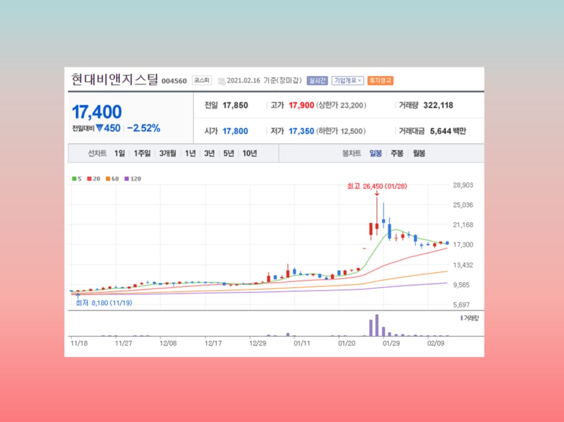Click the stock code 004560
This screenshot has height=422, width=564.
tap(174, 81)
